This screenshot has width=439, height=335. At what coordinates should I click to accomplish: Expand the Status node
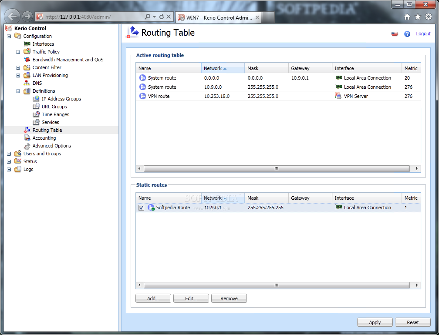click(9, 161)
